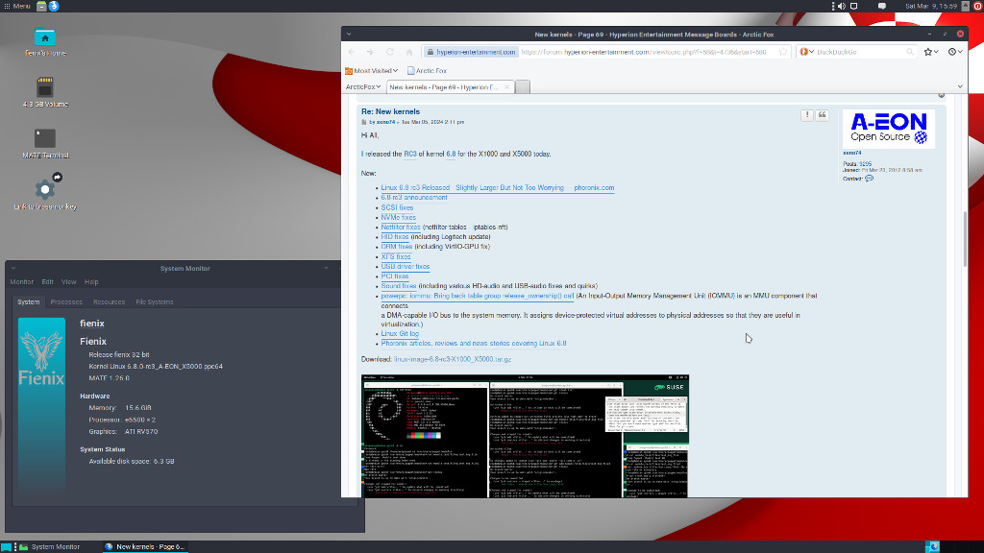Close the New kernels browser tab
The height and width of the screenshot is (553, 984).
click(507, 87)
